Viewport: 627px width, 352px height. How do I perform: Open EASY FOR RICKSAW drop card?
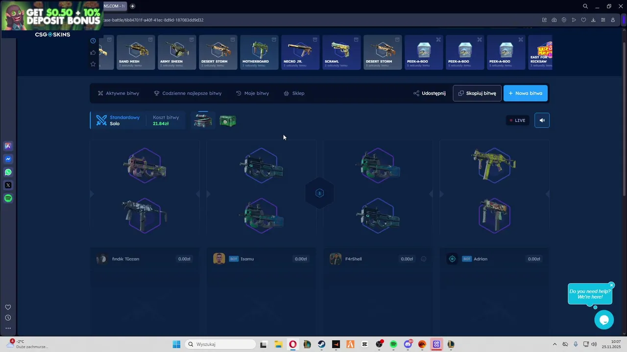(540, 52)
